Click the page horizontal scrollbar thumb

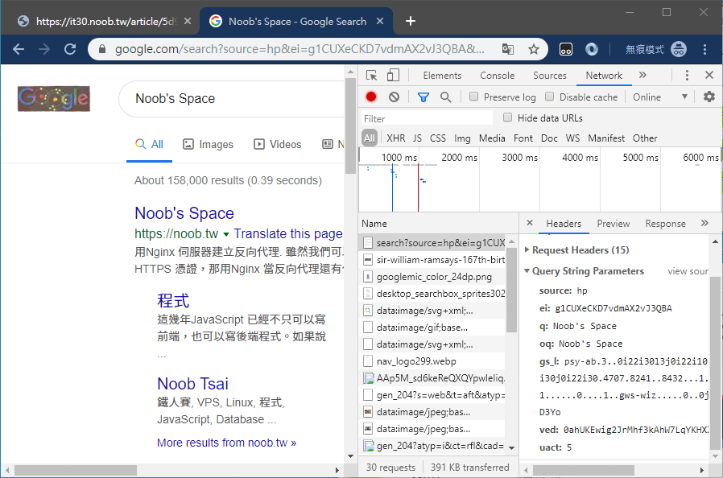[x=76, y=470]
